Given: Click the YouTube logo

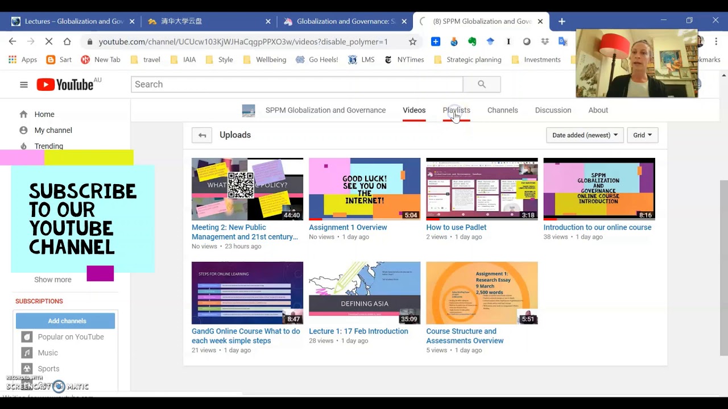Looking at the screenshot, I should click(65, 85).
